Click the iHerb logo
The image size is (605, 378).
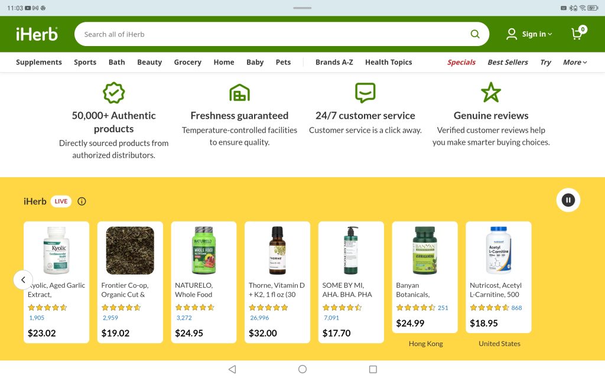pos(37,34)
